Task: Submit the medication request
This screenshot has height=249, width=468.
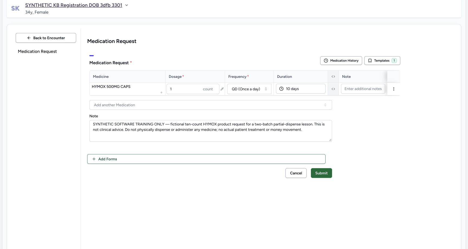Action: [x=321, y=173]
